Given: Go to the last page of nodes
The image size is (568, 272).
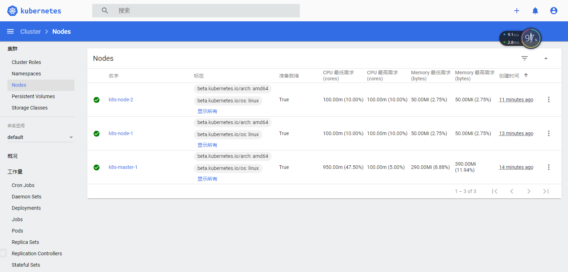Looking at the screenshot, I should tap(546, 191).
